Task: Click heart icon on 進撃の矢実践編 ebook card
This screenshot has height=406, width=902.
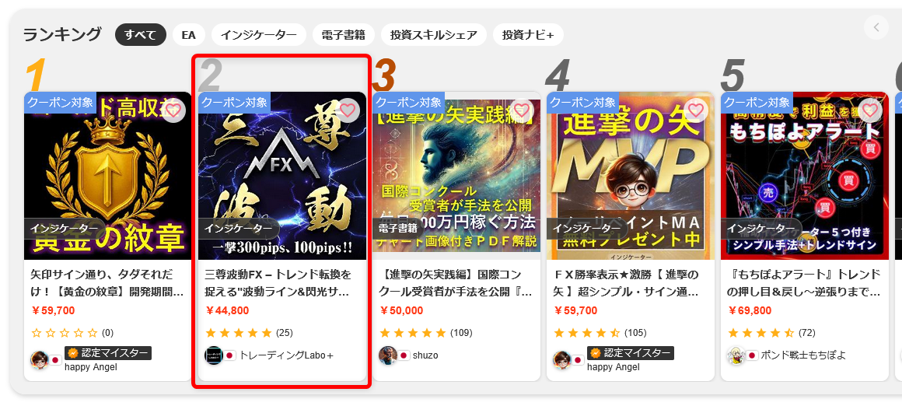Action: click(x=522, y=110)
